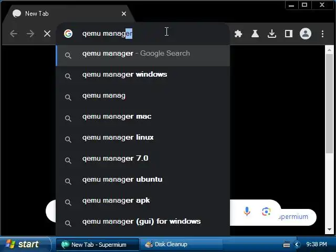The image size is (336, 252).
Task: Expand hidden system tray icons arrow
Action: pyautogui.click(x=297, y=244)
